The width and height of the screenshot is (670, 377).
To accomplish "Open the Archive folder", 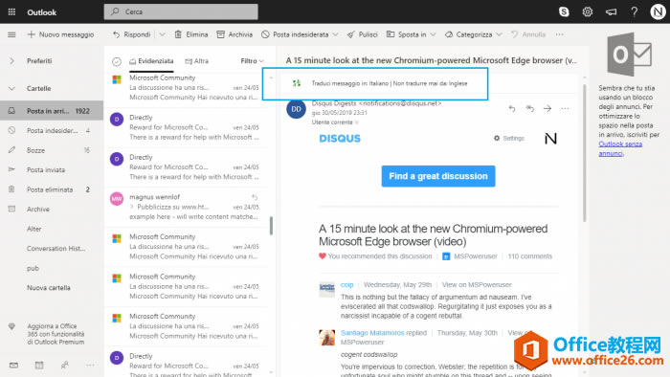I will (x=52, y=210).
